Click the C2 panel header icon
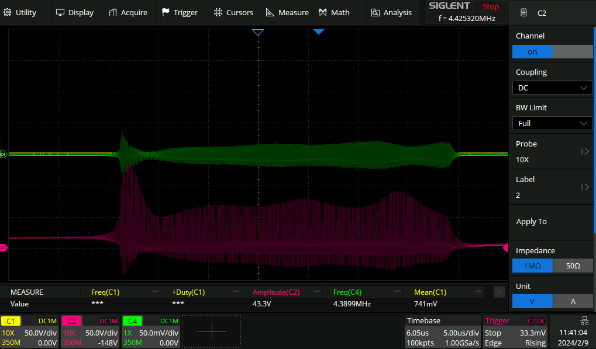The image size is (596, 349). (524, 12)
